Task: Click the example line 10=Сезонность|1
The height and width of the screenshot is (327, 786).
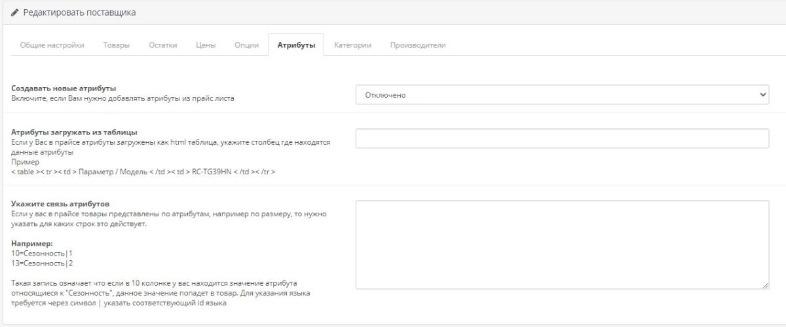Action: 42,253
